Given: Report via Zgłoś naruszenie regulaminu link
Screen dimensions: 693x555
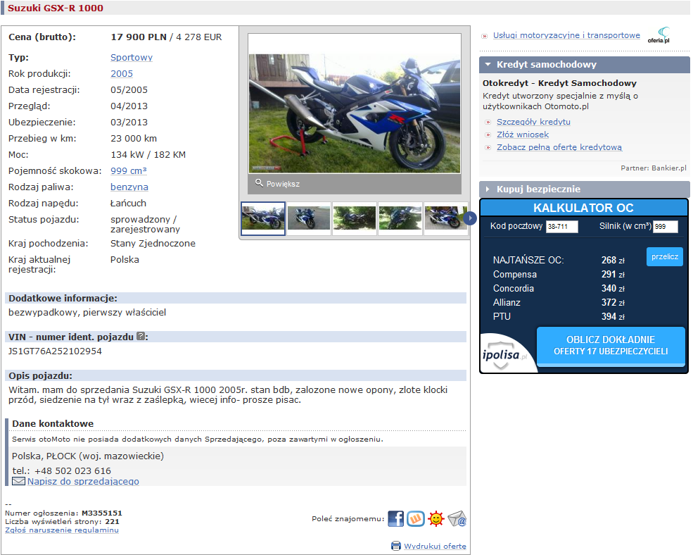Looking at the screenshot, I should click(62, 530).
